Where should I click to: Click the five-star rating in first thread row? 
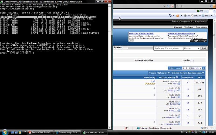point(150,84)
